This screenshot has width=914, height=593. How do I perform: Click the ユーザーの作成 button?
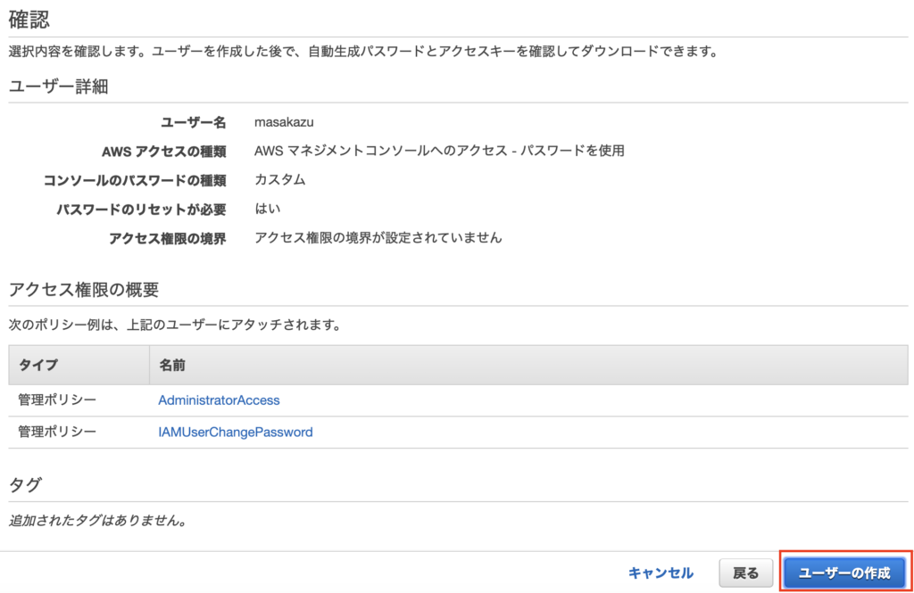click(843, 572)
